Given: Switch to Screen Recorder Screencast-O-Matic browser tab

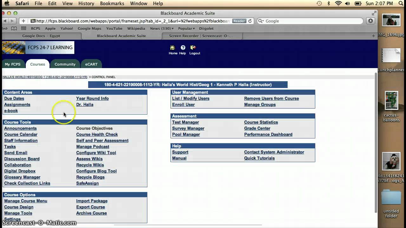Looking at the screenshot, I should click(x=201, y=36).
